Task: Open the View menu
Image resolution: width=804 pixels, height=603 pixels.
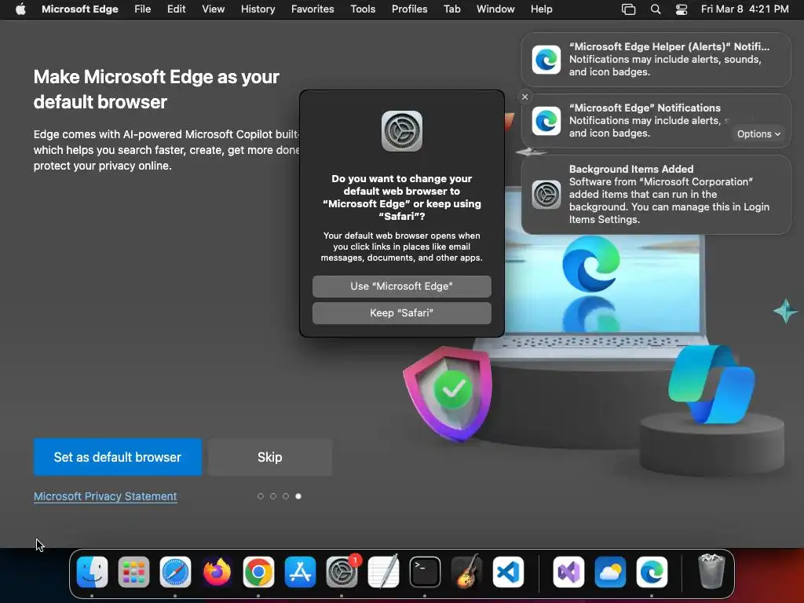Action: 214,9
